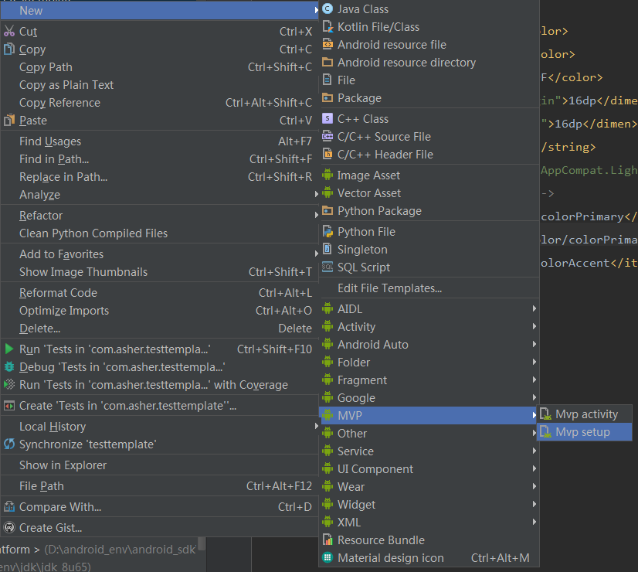Click the Run with Coverage icon
The height and width of the screenshot is (572, 638).
(x=9, y=385)
